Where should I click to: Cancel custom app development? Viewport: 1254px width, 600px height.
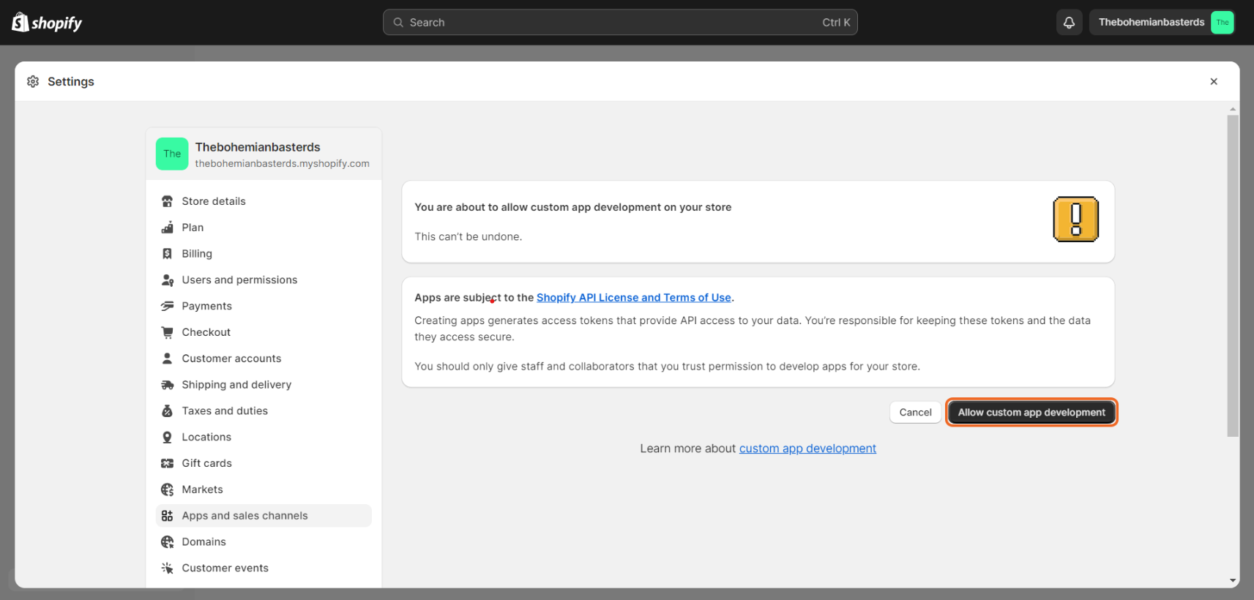(x=915, y=413)
